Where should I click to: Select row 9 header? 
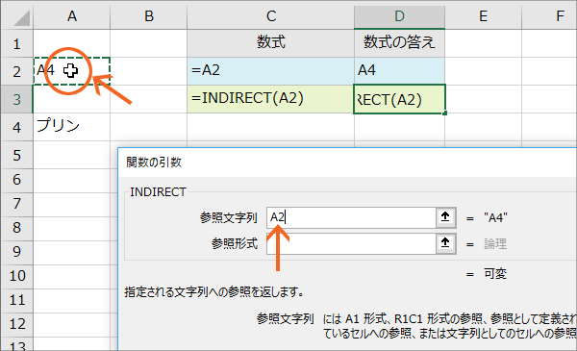click(x=16, y=252)
